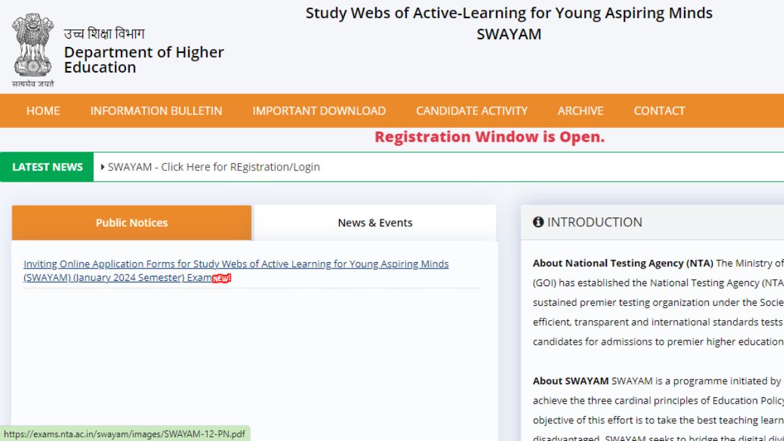Click the caret arrow before the SWAYAM news item
The image size is (784, 441).
103,167
